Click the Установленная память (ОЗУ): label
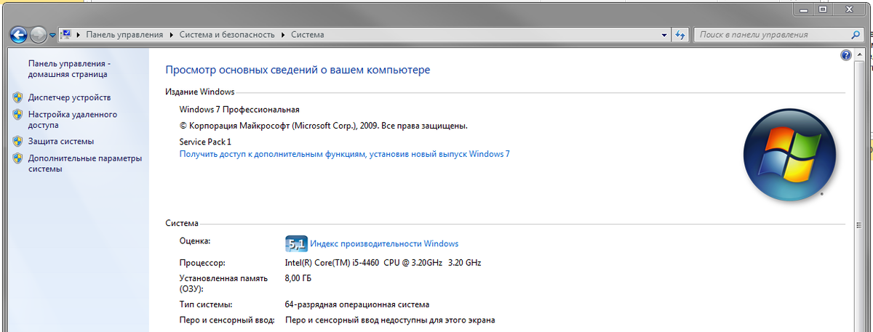The height and width of the screenshot is (332, 873). click(x=223, y=283)
